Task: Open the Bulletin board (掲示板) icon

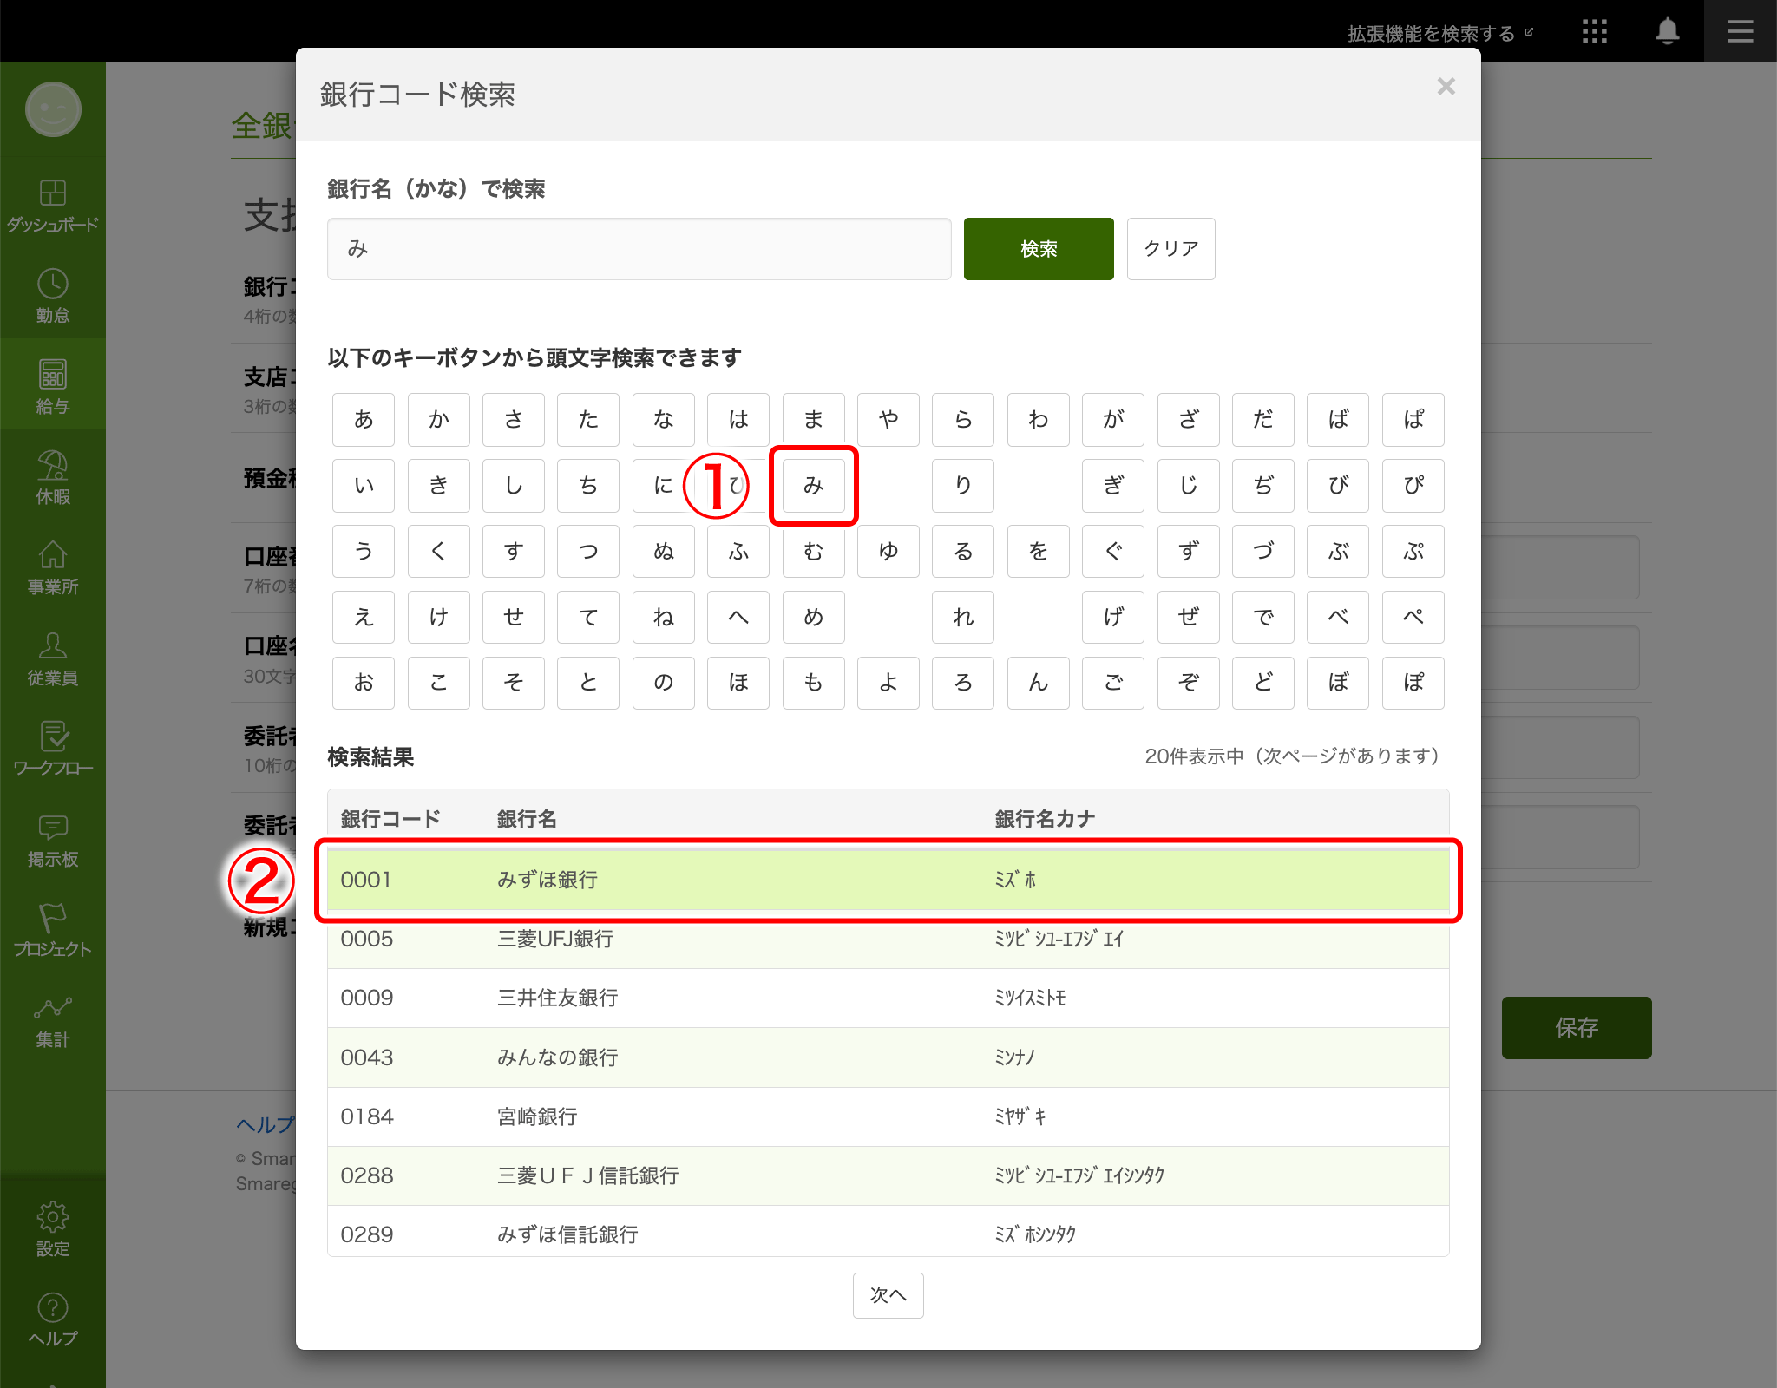Action: (53, 839)
